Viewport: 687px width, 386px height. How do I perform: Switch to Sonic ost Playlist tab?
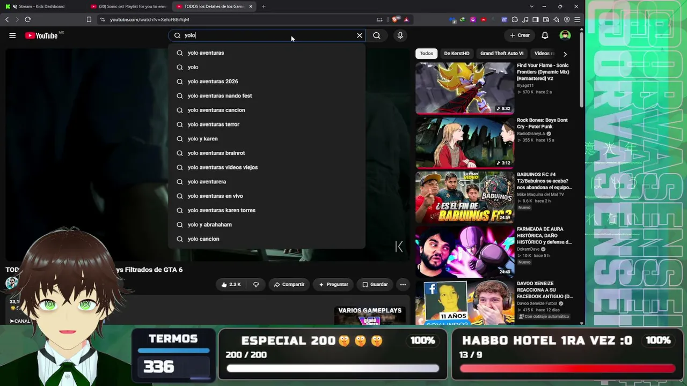[x=129, y=6]
